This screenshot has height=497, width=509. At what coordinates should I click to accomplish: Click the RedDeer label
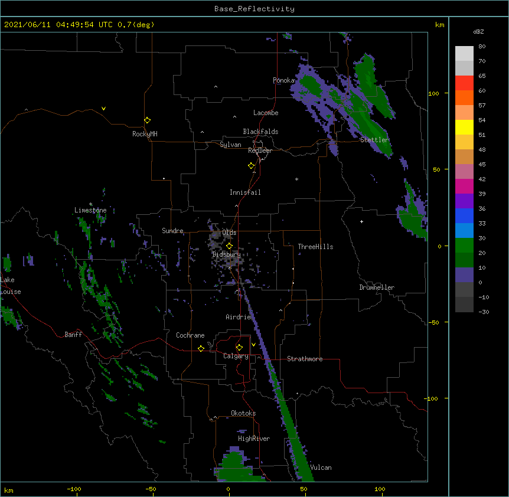coord(260,151)
